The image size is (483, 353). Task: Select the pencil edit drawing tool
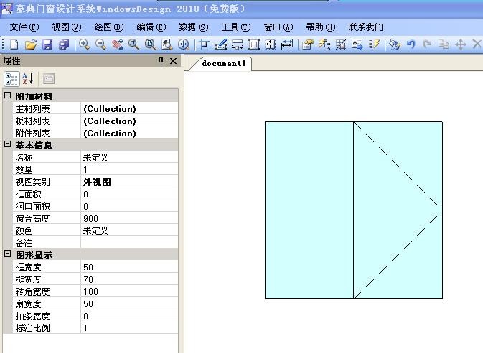click(x=221, y=44)
